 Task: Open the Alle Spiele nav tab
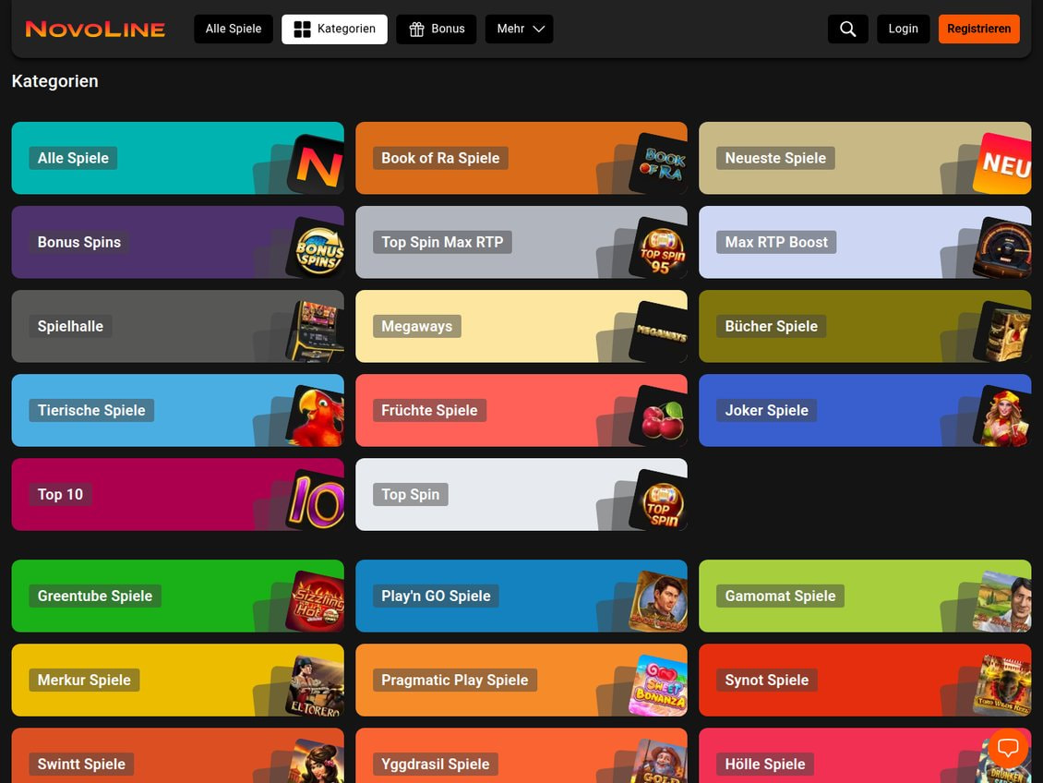click(x=234, y=29)
